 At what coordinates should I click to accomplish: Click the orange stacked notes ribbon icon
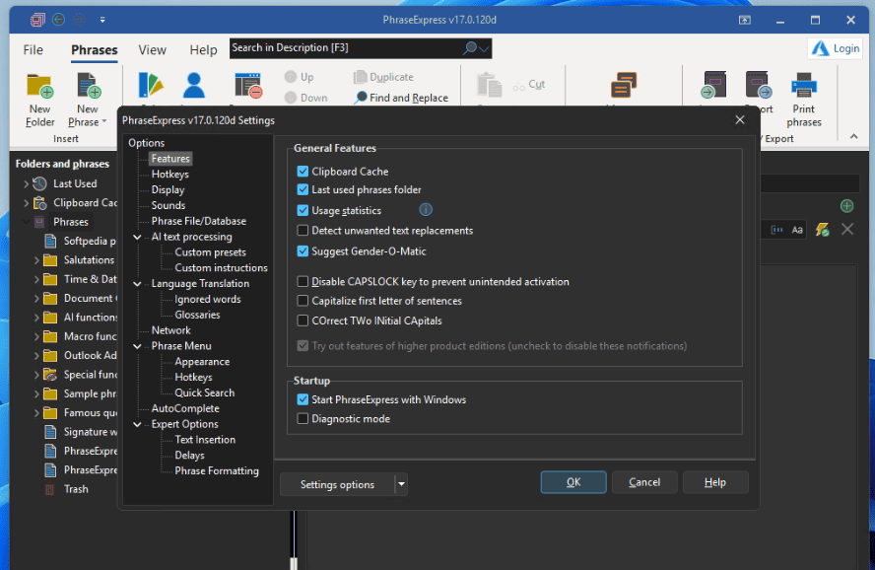(x=624, y=86)
